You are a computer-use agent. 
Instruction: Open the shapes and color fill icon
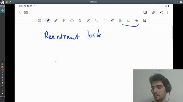[136, 20]
